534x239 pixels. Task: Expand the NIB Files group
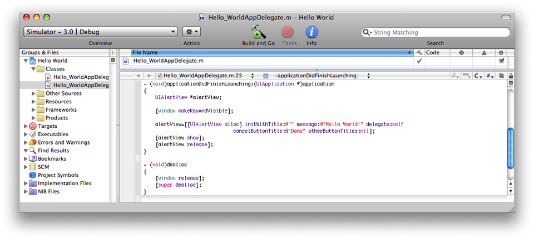click(26, 191)
